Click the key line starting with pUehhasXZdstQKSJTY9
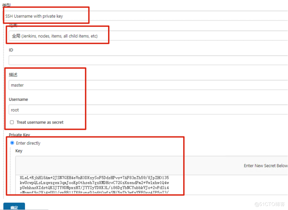 tap(94, 188)
